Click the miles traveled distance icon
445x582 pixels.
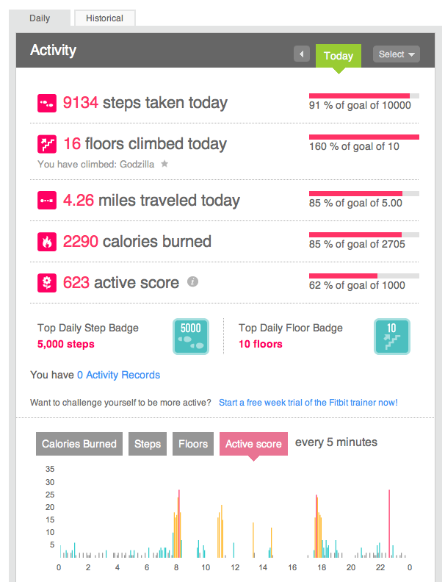point(47,201)
